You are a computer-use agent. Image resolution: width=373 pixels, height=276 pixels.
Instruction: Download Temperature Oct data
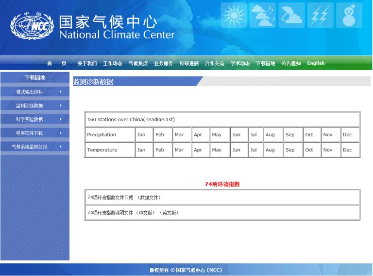[x=309, y=150]
